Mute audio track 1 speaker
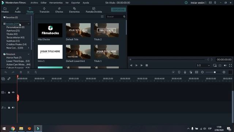Image resolution: width=234 pixels, height=132 pixels. click(13, 107)
